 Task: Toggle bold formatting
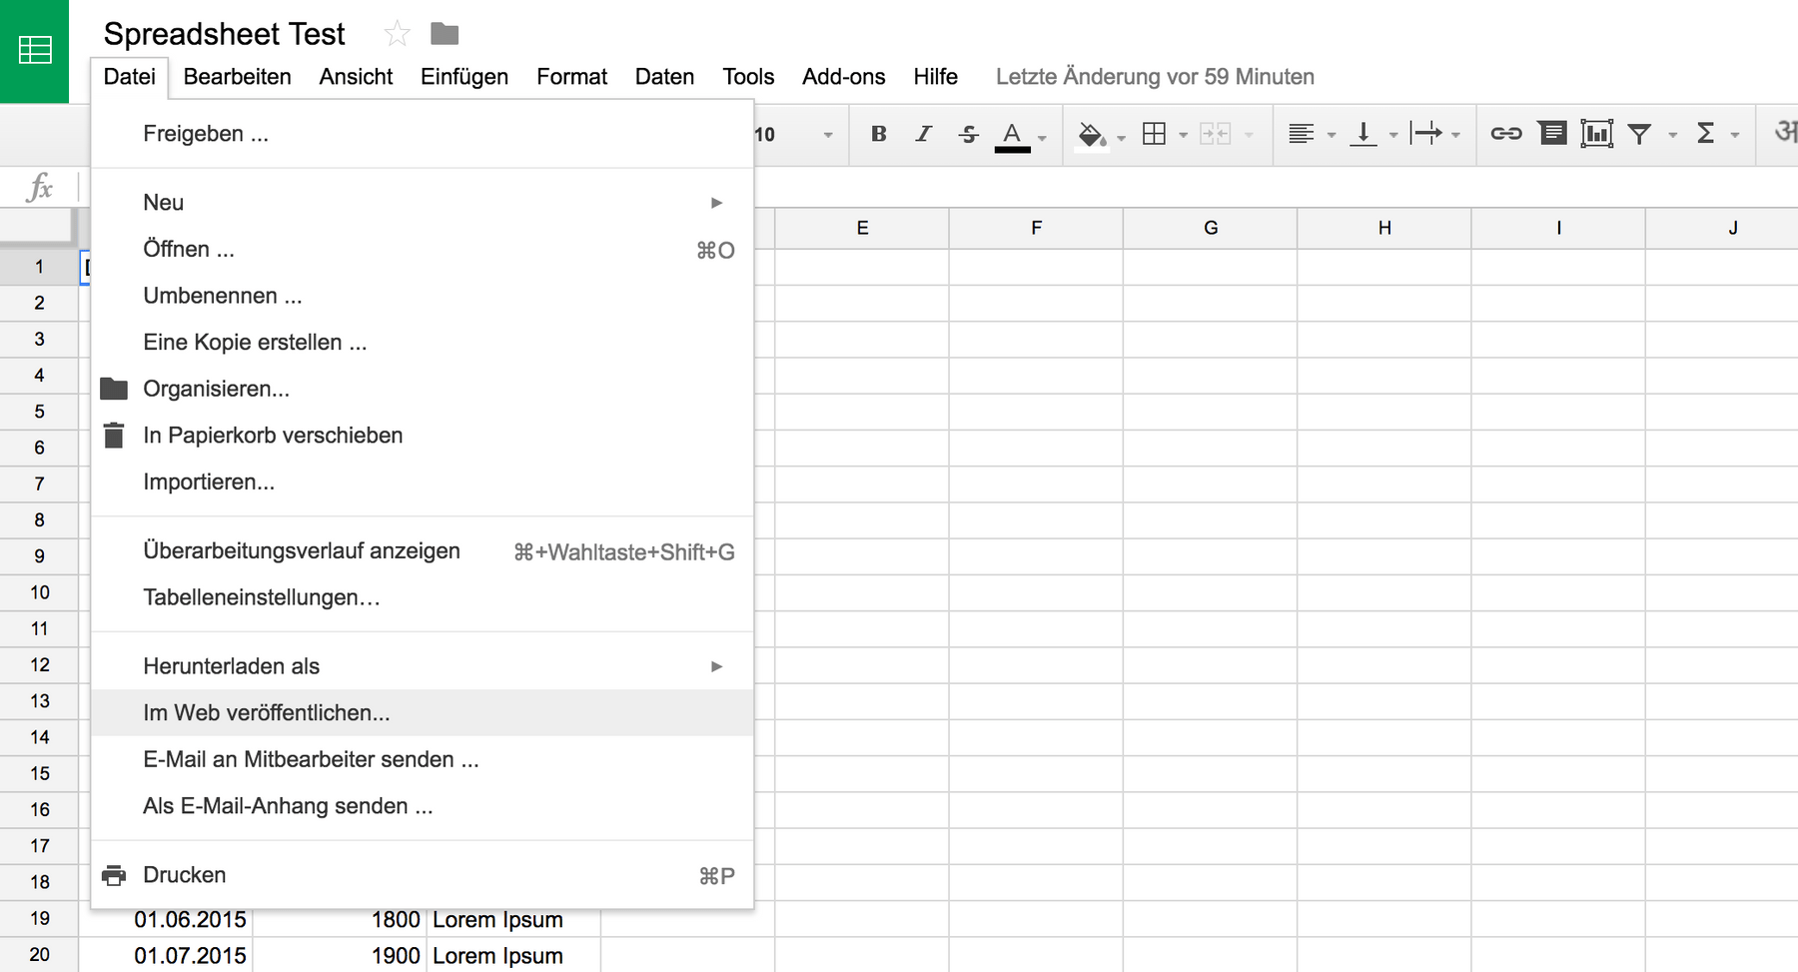click(x=877, y=133)
